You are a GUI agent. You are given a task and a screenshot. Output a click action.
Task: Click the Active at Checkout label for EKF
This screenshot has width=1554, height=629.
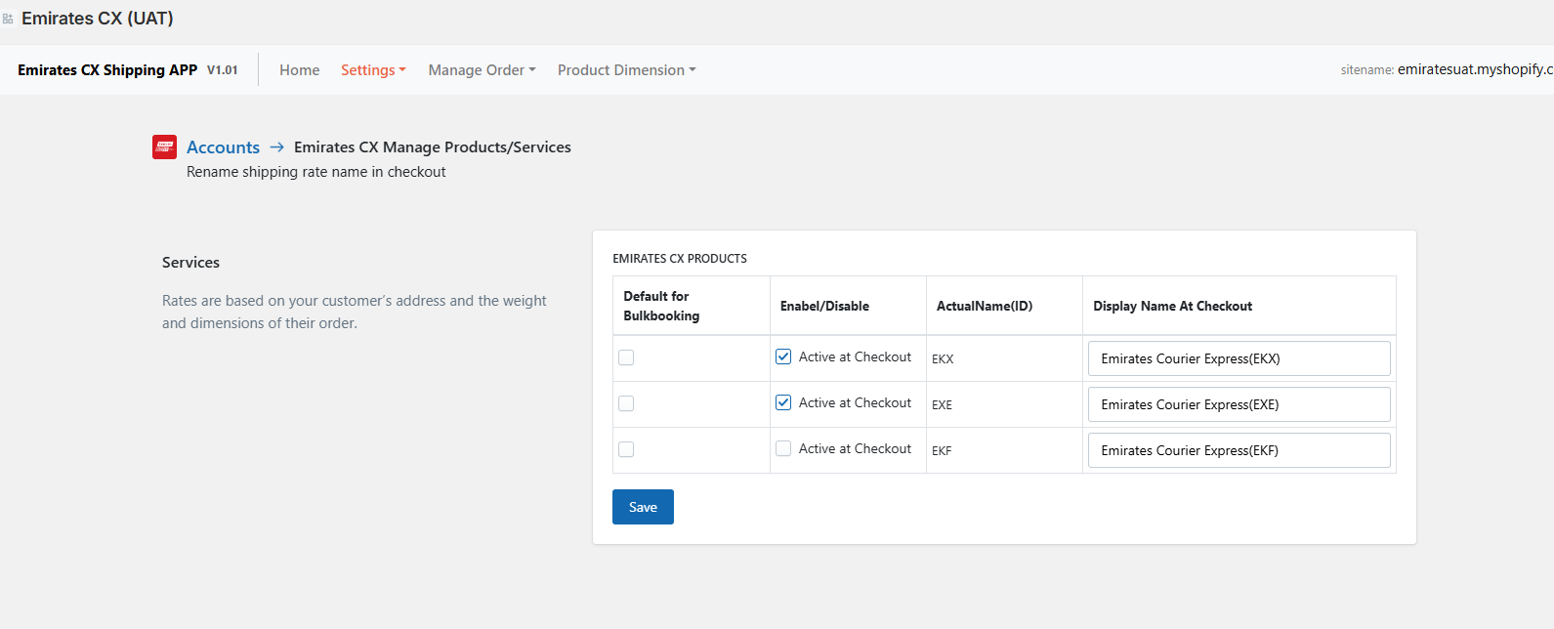coord(855,448)
